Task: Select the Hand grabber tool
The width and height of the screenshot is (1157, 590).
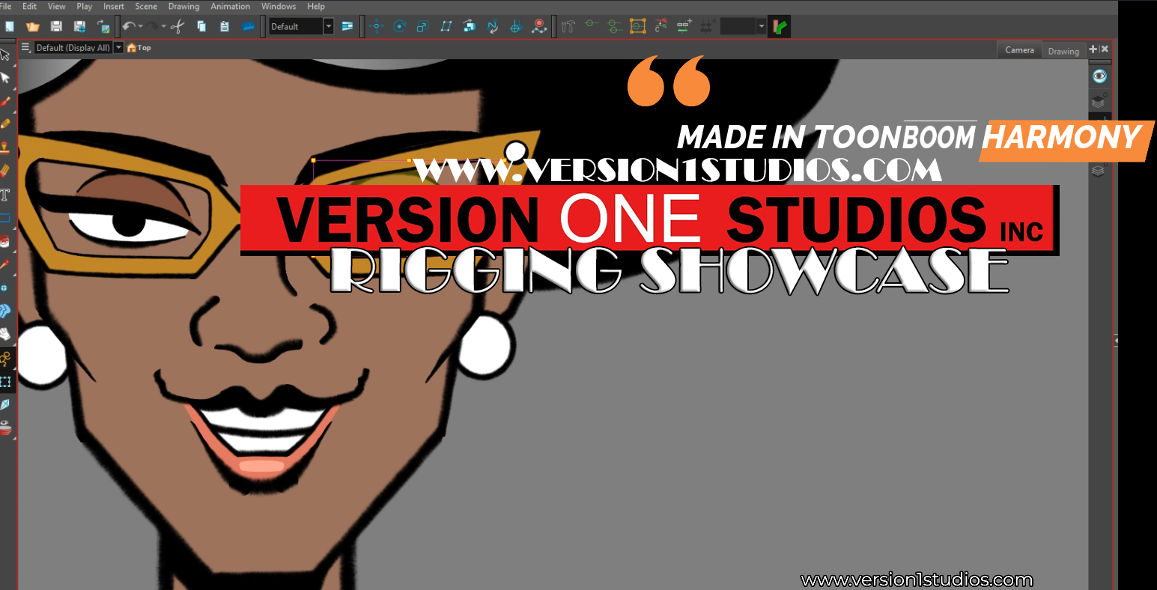Action: click(5, 334)
